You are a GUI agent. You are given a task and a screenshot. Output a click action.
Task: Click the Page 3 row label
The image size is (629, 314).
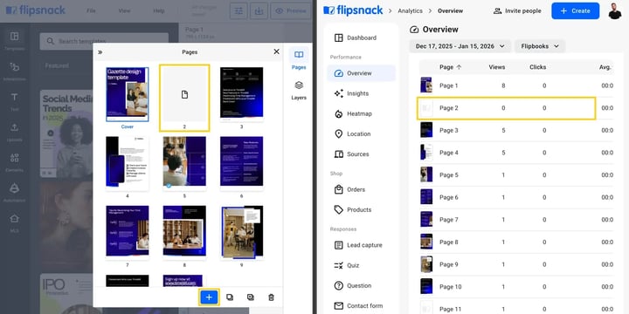(449, 131)
